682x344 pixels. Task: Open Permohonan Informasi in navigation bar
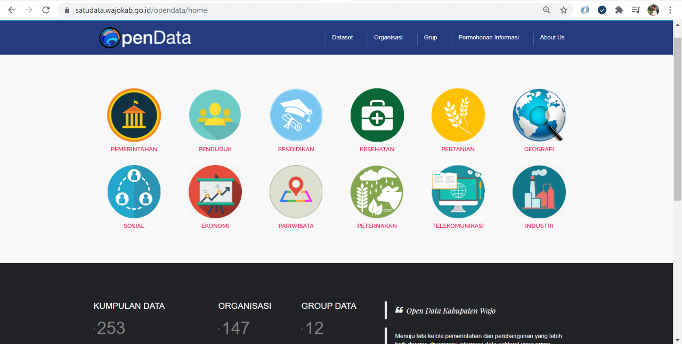tap(488, 38)
